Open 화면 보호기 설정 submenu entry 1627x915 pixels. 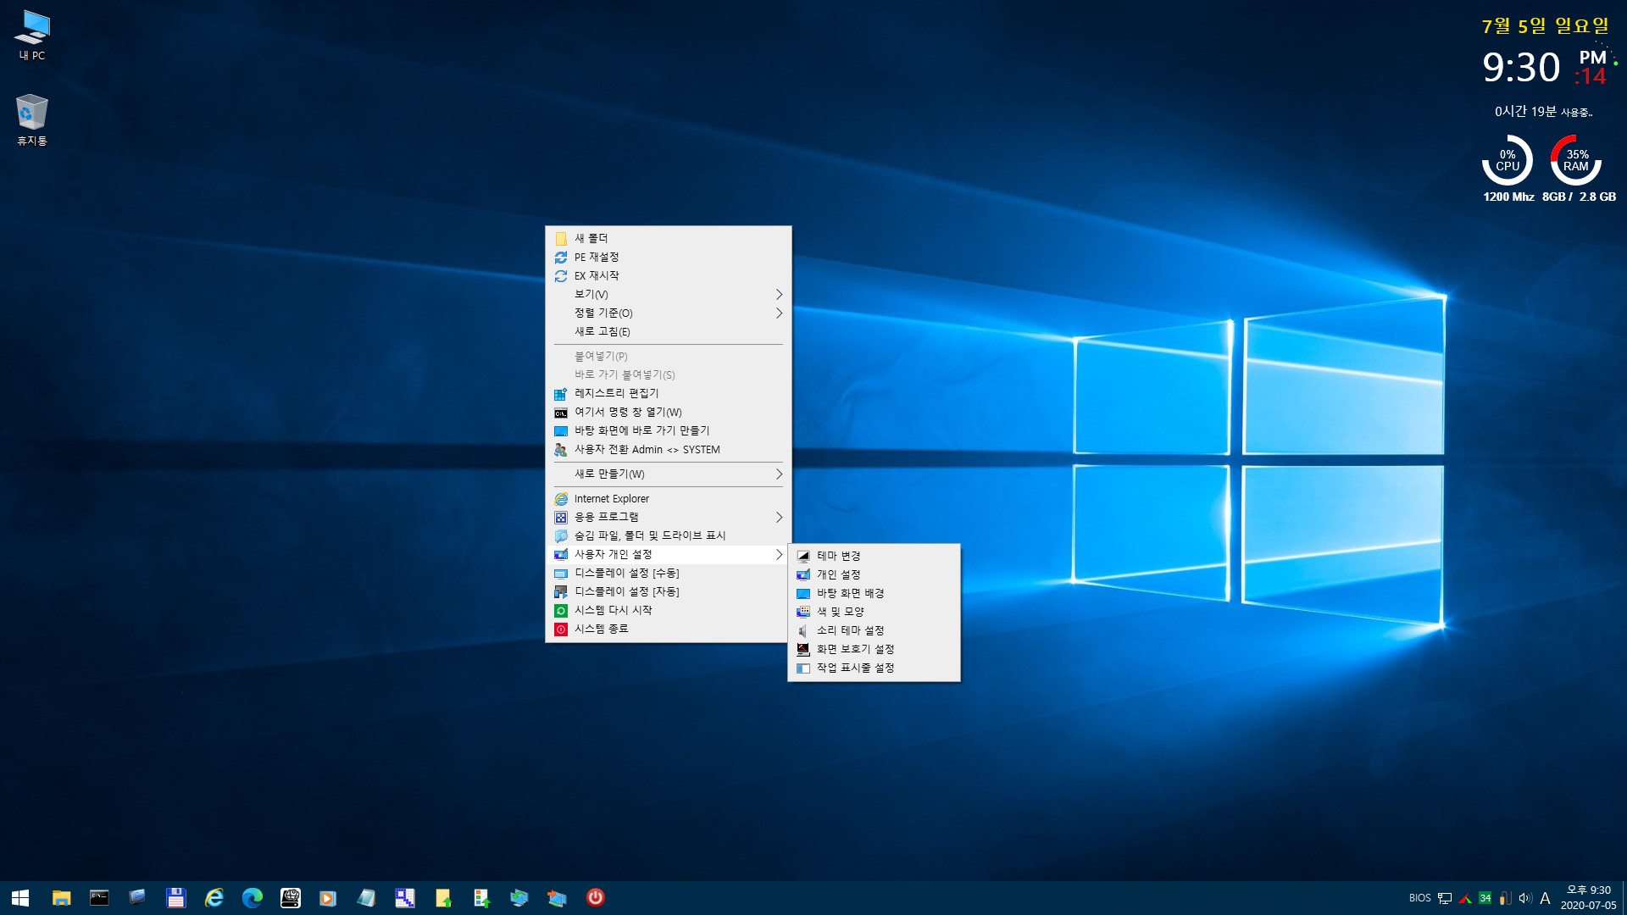pyautogui.click(x=874, y=649)
